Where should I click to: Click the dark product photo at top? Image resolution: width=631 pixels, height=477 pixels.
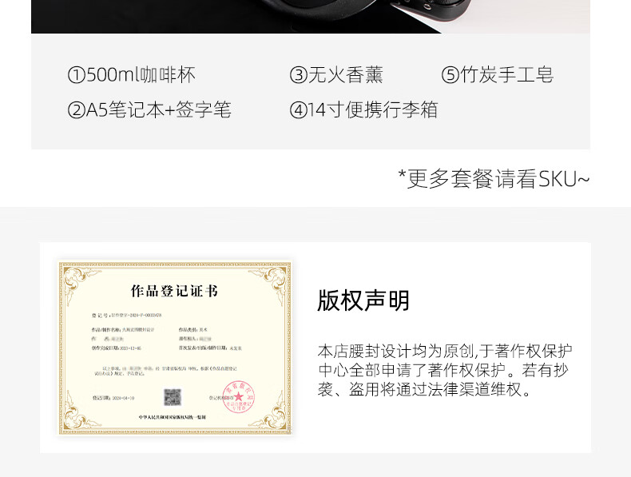tap(311, 17)
